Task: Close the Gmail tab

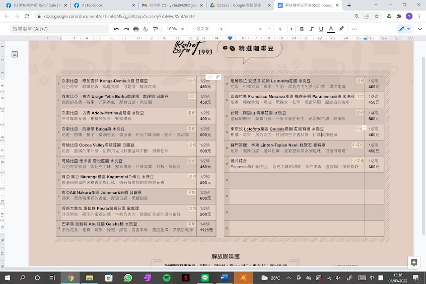Action: 201,5
